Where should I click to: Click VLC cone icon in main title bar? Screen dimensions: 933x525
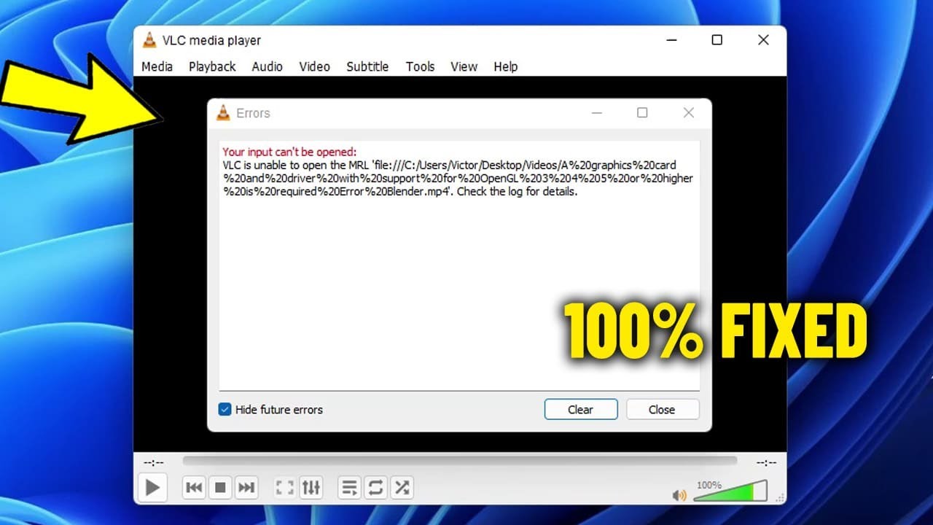tap(149, 40)
